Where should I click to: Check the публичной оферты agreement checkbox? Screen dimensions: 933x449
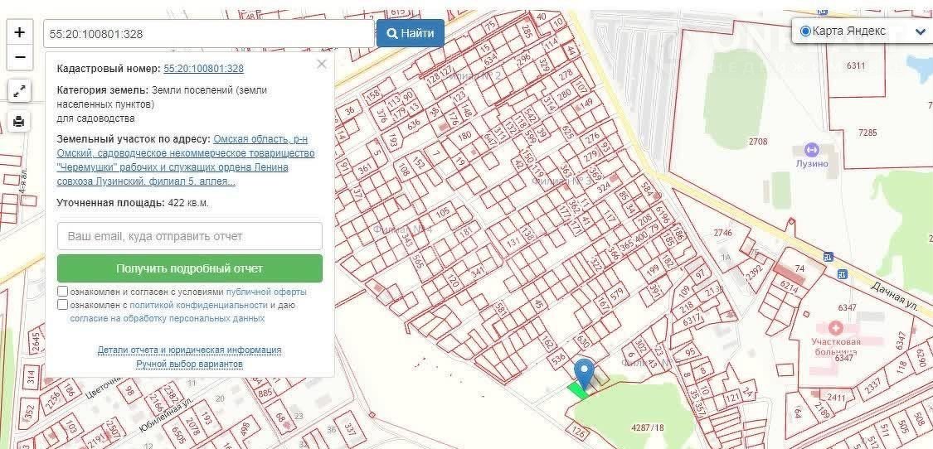point(63,292)
